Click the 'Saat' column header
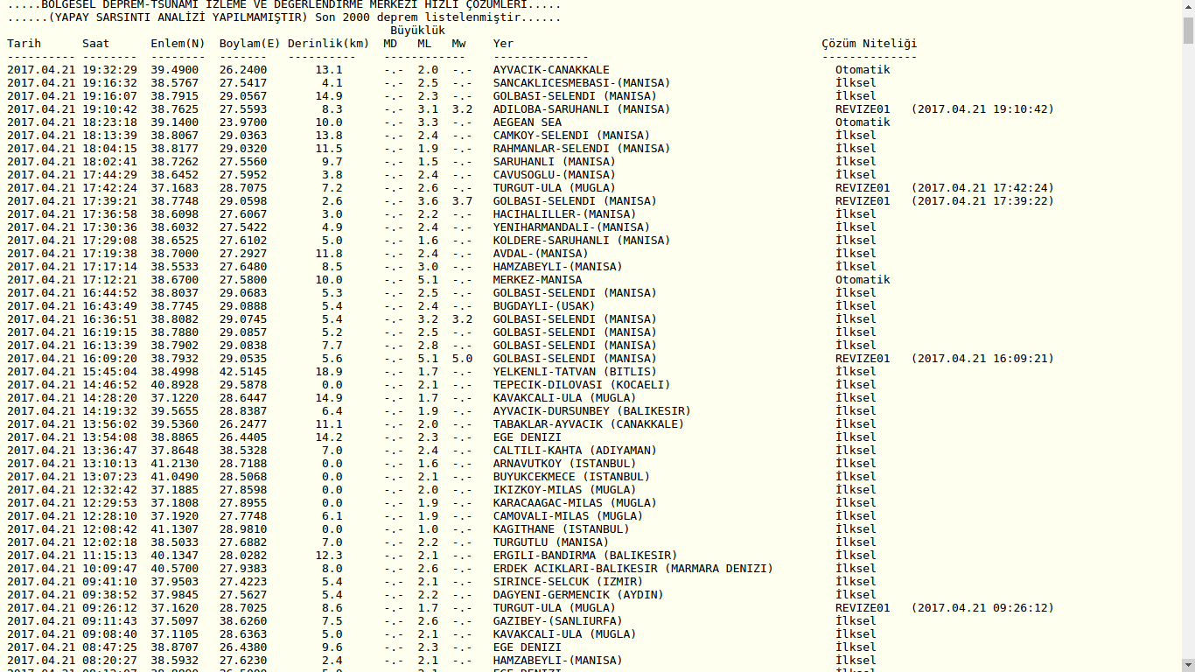This screenshot has width=1195, height=672. [96, 44]
